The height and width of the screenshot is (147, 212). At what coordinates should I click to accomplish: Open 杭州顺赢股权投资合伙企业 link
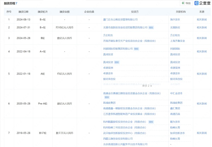point(124,122)
